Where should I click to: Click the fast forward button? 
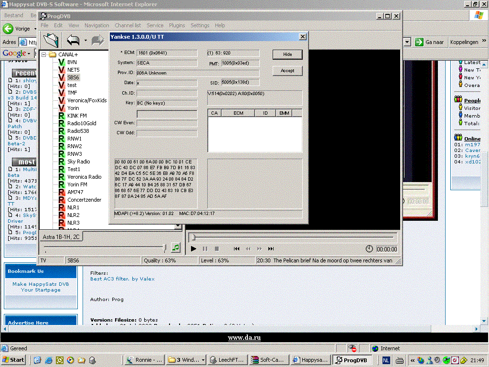pos(259,248)
